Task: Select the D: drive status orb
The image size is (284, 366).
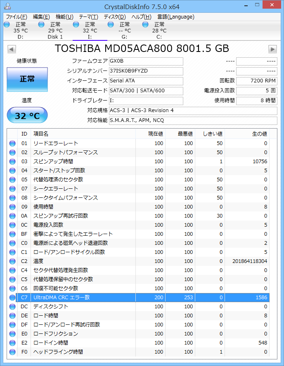Action: click(7, 24)
